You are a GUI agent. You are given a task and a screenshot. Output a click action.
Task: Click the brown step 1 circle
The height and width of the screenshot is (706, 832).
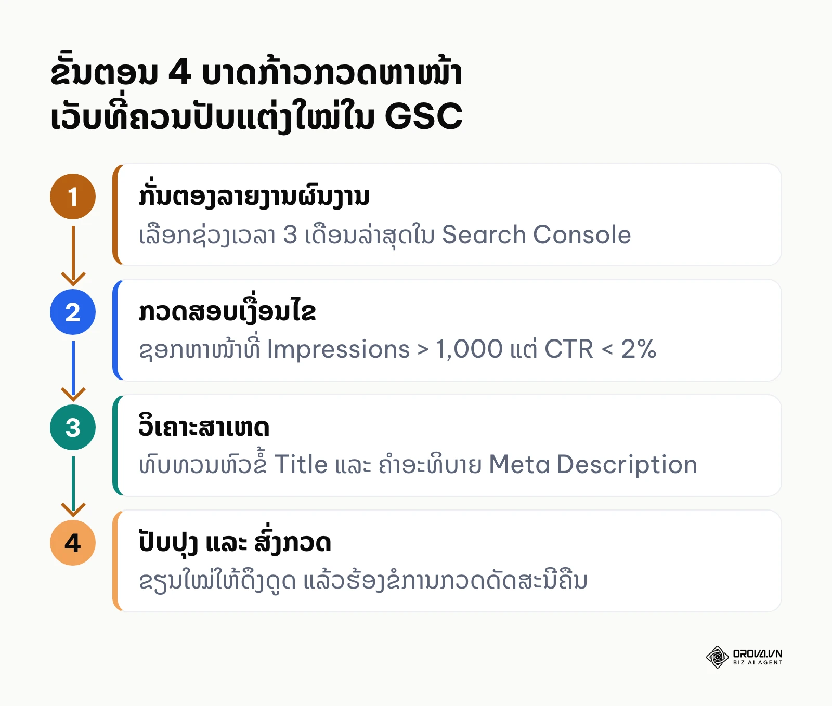click(x=73, y=197)
